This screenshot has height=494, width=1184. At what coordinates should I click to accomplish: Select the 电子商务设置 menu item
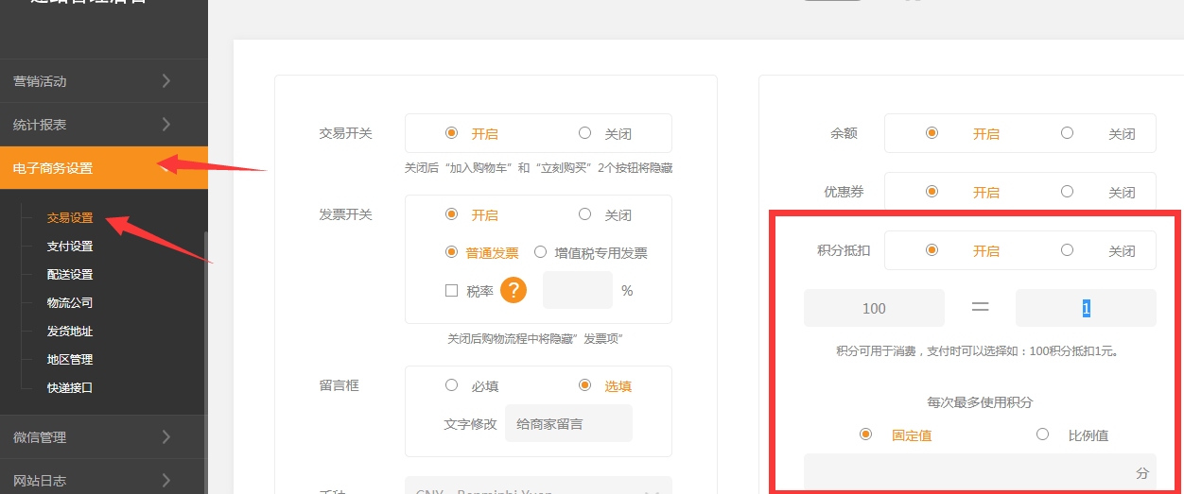[54, 168]
